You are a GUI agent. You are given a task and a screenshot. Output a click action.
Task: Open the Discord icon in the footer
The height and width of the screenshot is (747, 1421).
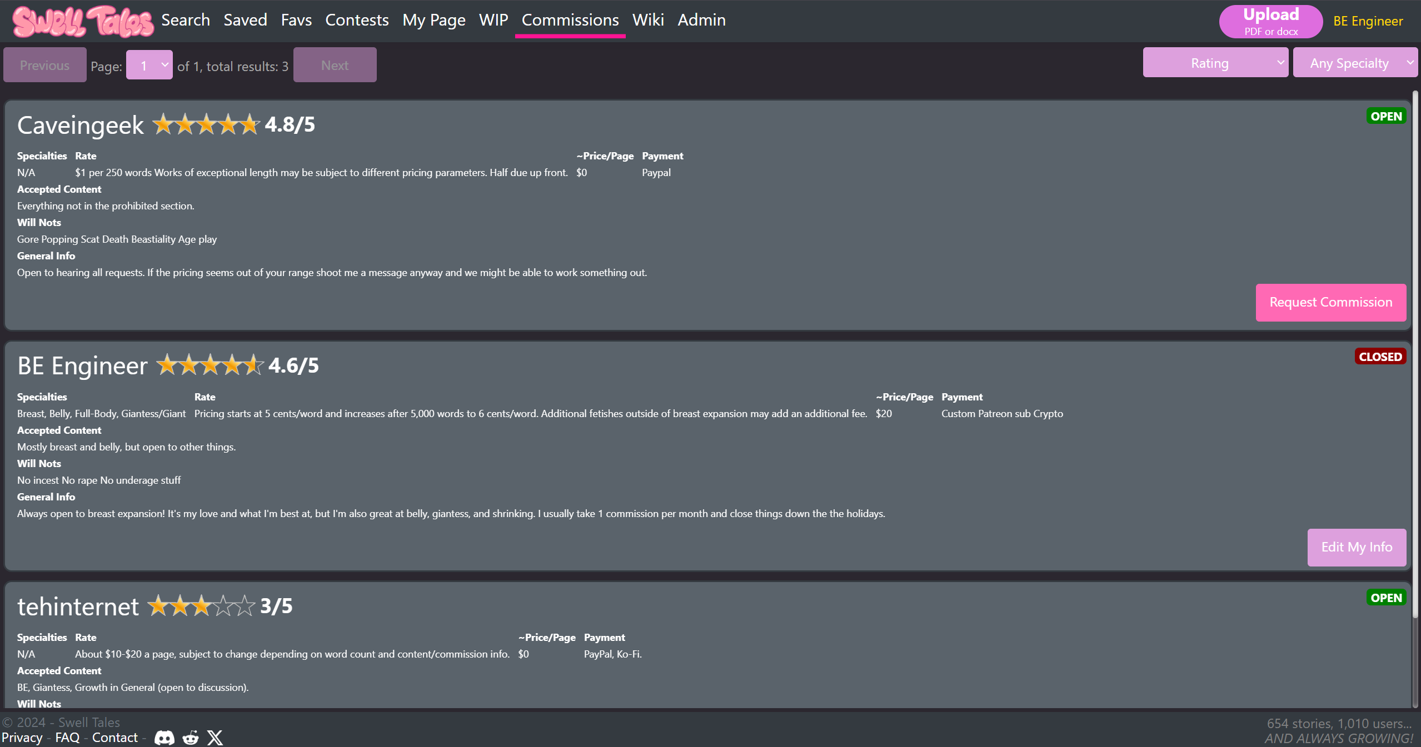164,738
